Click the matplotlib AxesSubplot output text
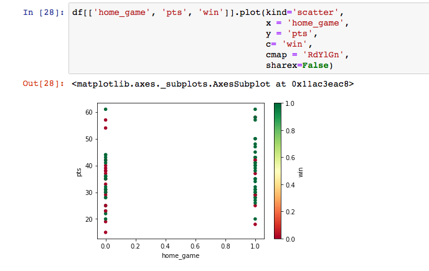Image resolution: width=429 pixels, height=271 pixels. (x=212, y=83)
